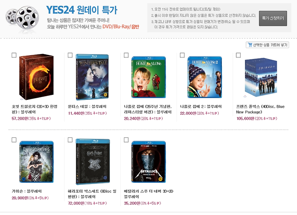The image size is (297, 215).
Task: Check the Home Alone 2 checkbox
Action: [182, 55]
